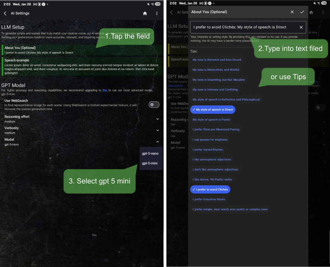Clear the About You text with the field's X

(301, 27)
